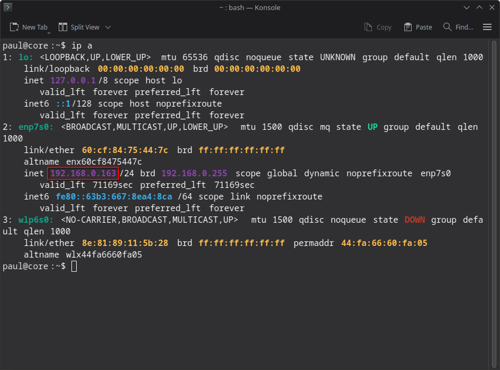Click the Konsole terminal icon in title bar
The width and height of the screenshot is (500, 370).
7,7
